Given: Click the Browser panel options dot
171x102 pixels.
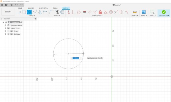Looking at the screenshot, I should click(x=35, y=19).
